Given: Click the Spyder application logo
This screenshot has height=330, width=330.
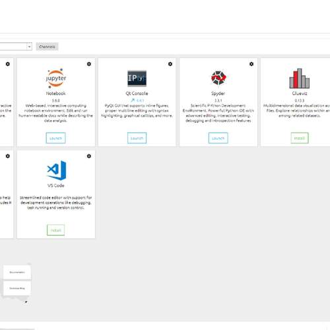Looking at the screenshot, I should coord(218,78).
